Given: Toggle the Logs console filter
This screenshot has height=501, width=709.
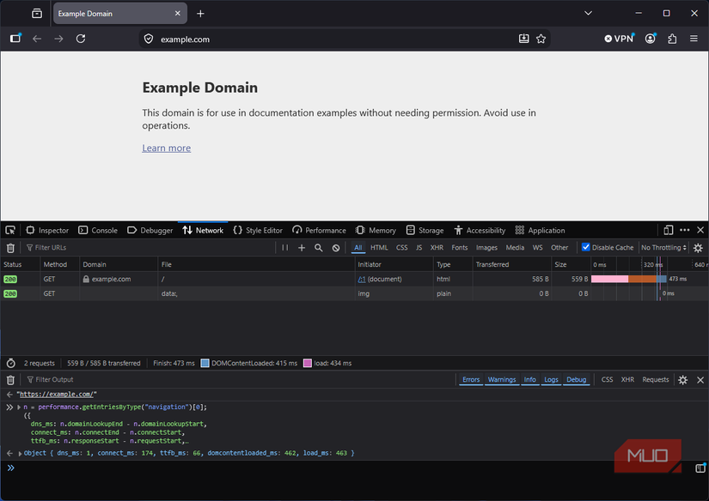Looking at the screenshot, I should coord(551,379).
